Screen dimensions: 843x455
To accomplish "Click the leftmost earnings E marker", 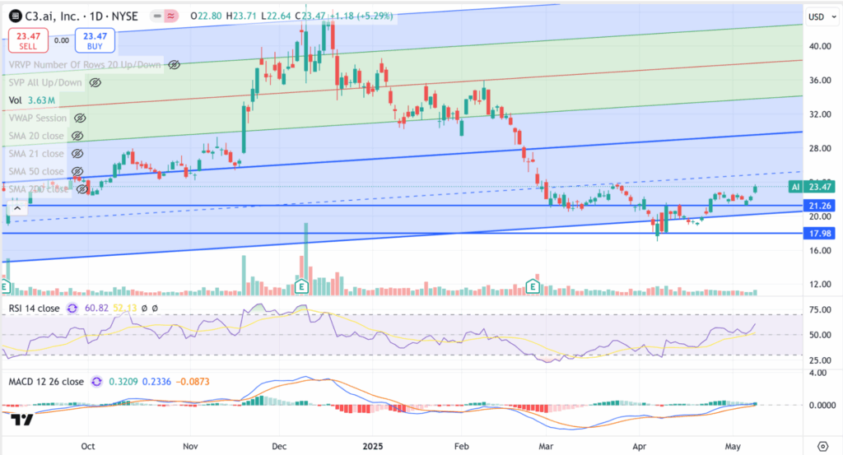I will [x=5, y=286].
